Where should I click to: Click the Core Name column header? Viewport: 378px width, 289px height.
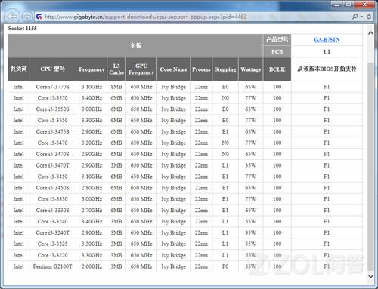click(x=173, y=69)
